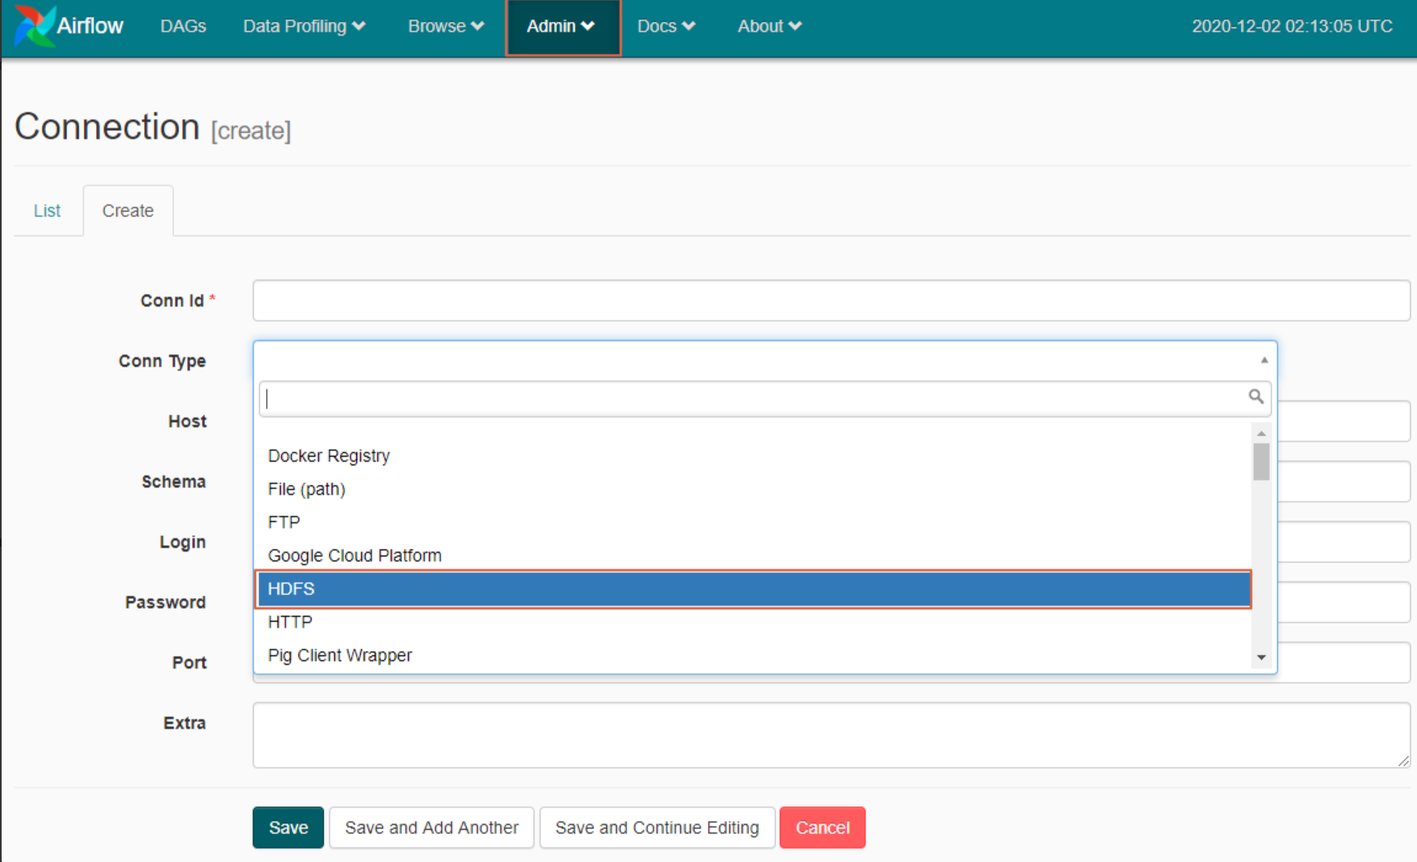1417x862 pixels.
Task: Expand the About menu
Action: click(x=769, y=26)
